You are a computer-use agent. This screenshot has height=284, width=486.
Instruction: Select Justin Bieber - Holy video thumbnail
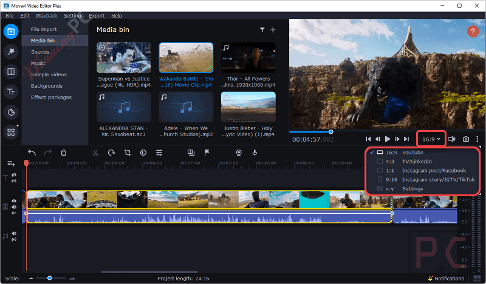[x=248, y=107]
